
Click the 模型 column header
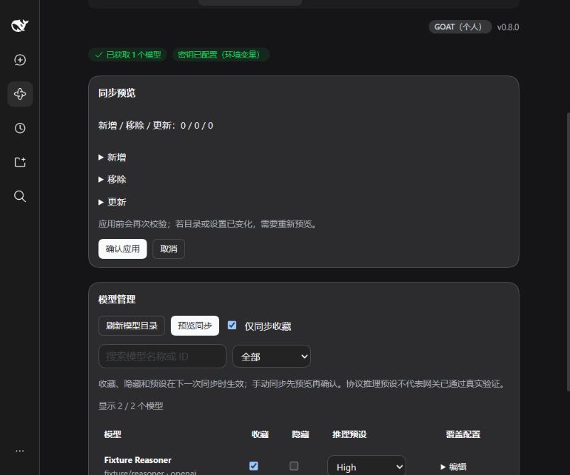click(112, 434)
